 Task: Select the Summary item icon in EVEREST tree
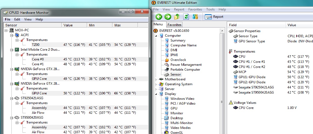pos(167,40)
